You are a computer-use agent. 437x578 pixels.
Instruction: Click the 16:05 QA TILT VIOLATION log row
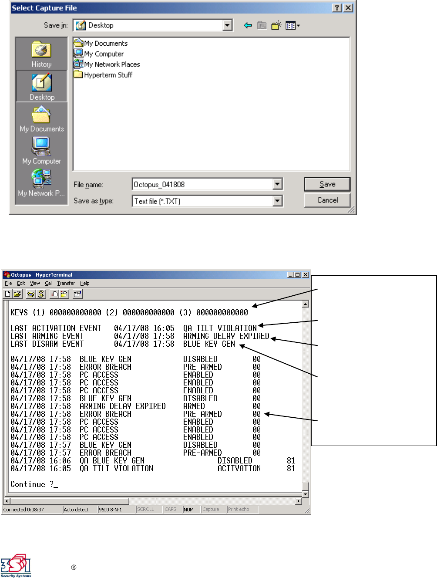153,468
